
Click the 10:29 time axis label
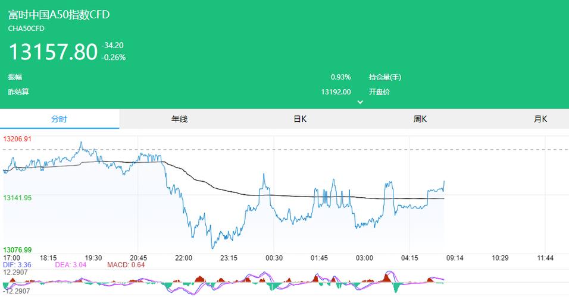tap(500, 258)
